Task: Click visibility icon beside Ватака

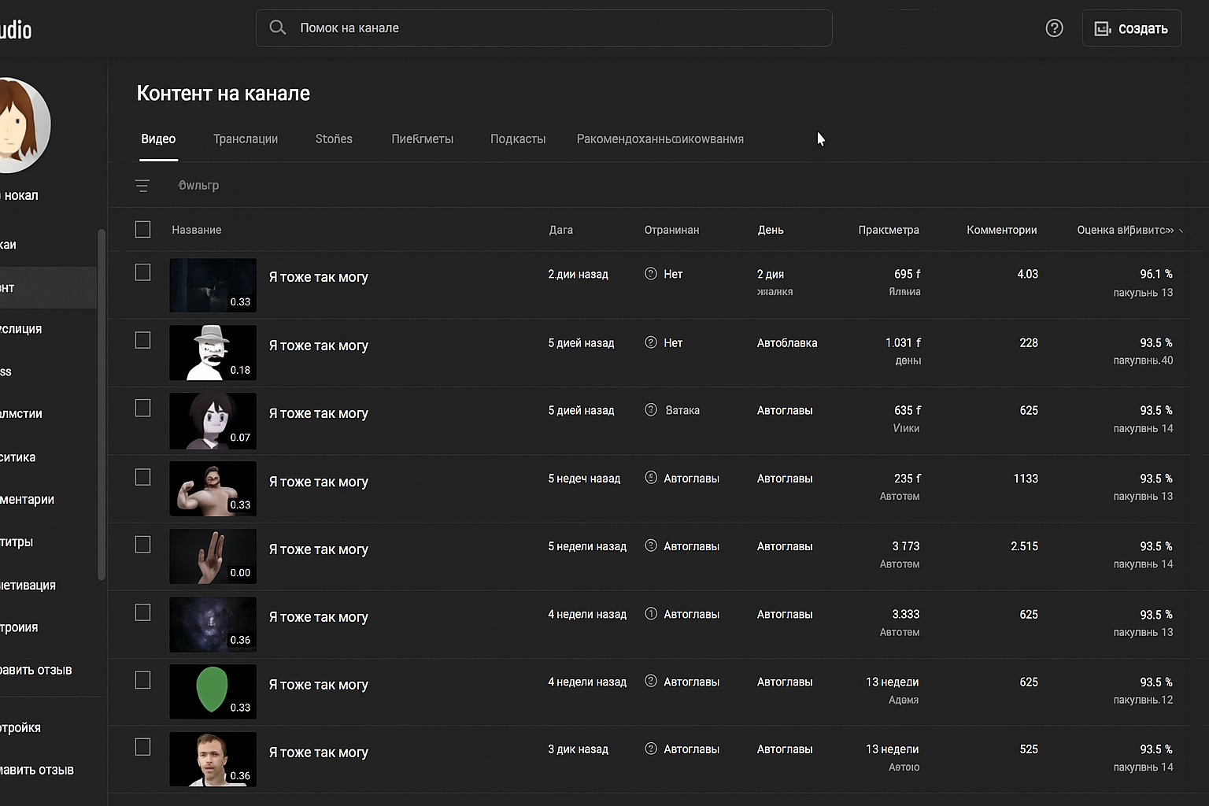Action: click(651, 410)
